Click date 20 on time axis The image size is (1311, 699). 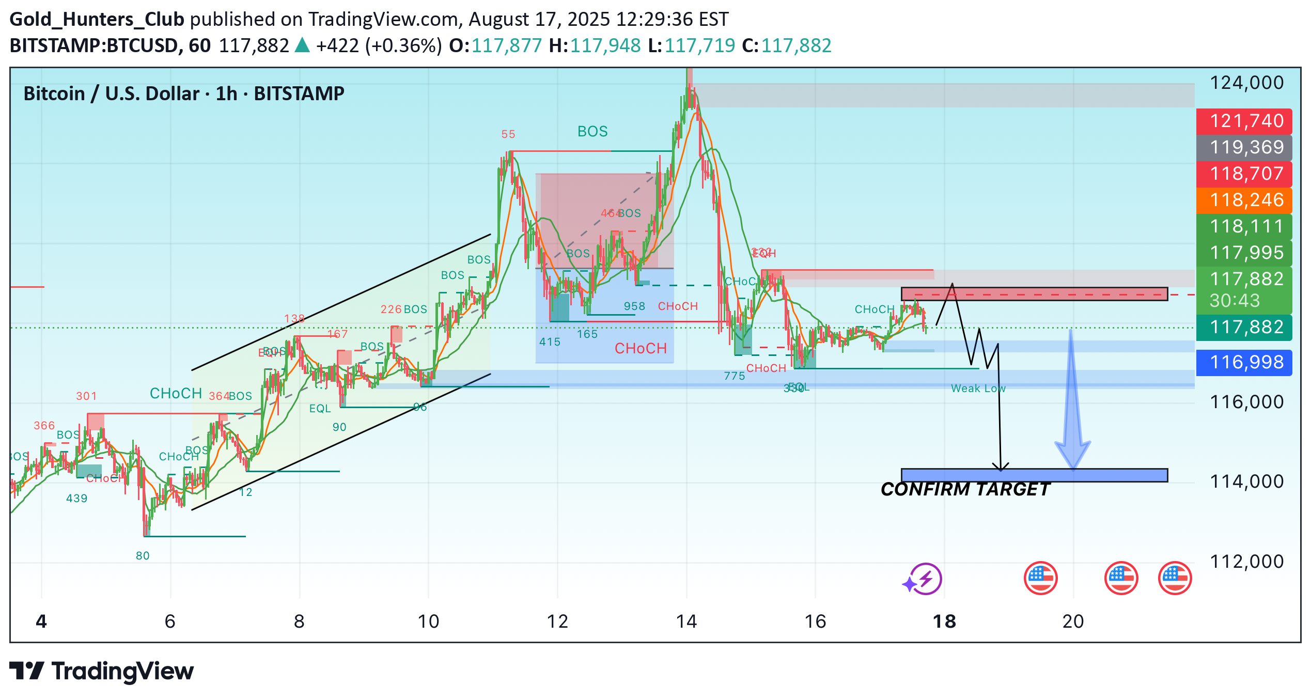click(x=1073, y=622)
